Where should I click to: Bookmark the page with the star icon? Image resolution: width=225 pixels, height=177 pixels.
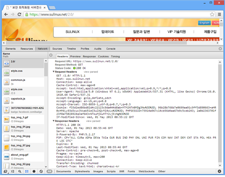pyautogui.click(x=212, y=15)
